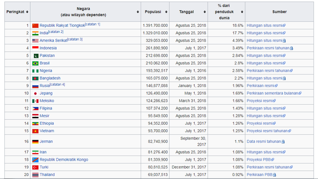Open Hitungan situs resmi source for China

click(266, 25)
